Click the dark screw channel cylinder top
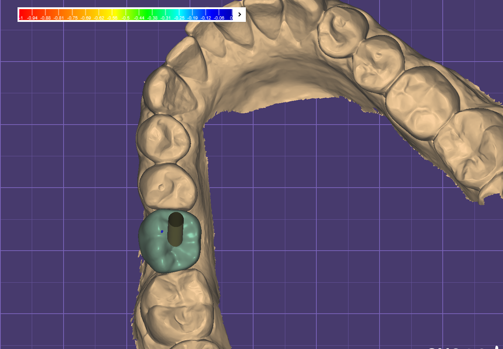 click(x=176, y=219)
